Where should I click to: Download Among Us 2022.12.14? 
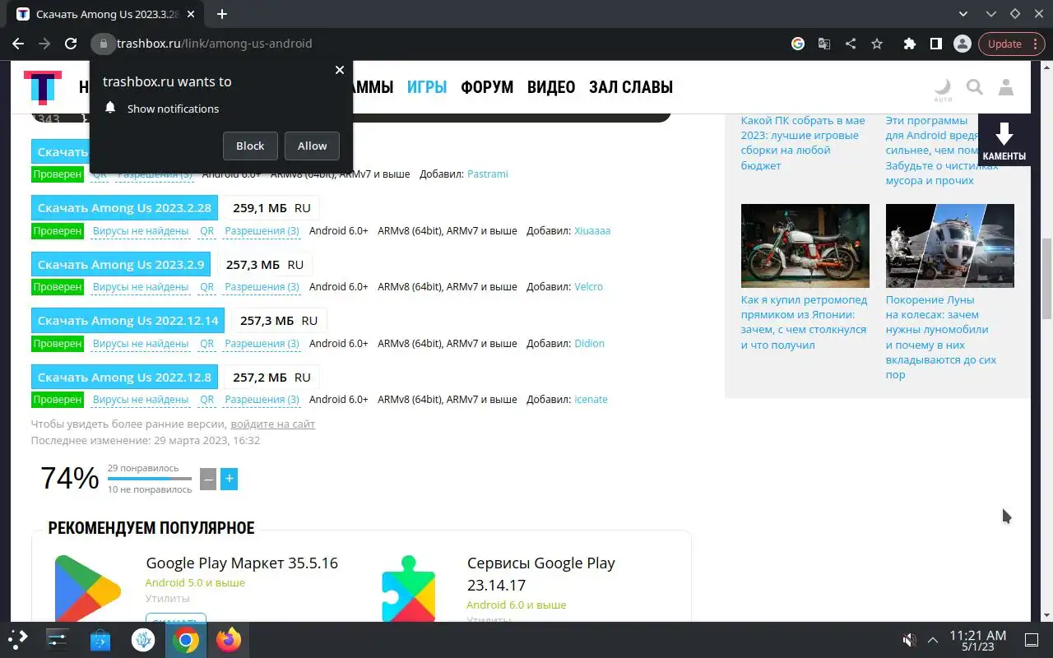(128, 321)
